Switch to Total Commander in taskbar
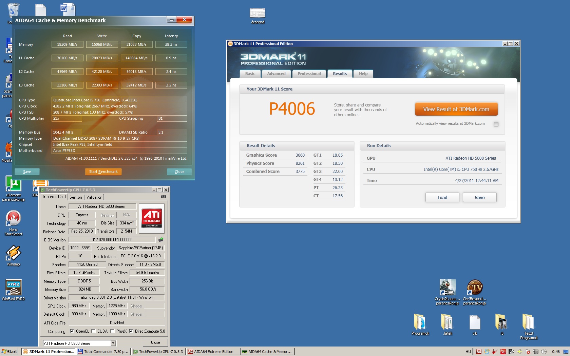Viewport: 570px width, 356px height. click(x=103, y=352)
